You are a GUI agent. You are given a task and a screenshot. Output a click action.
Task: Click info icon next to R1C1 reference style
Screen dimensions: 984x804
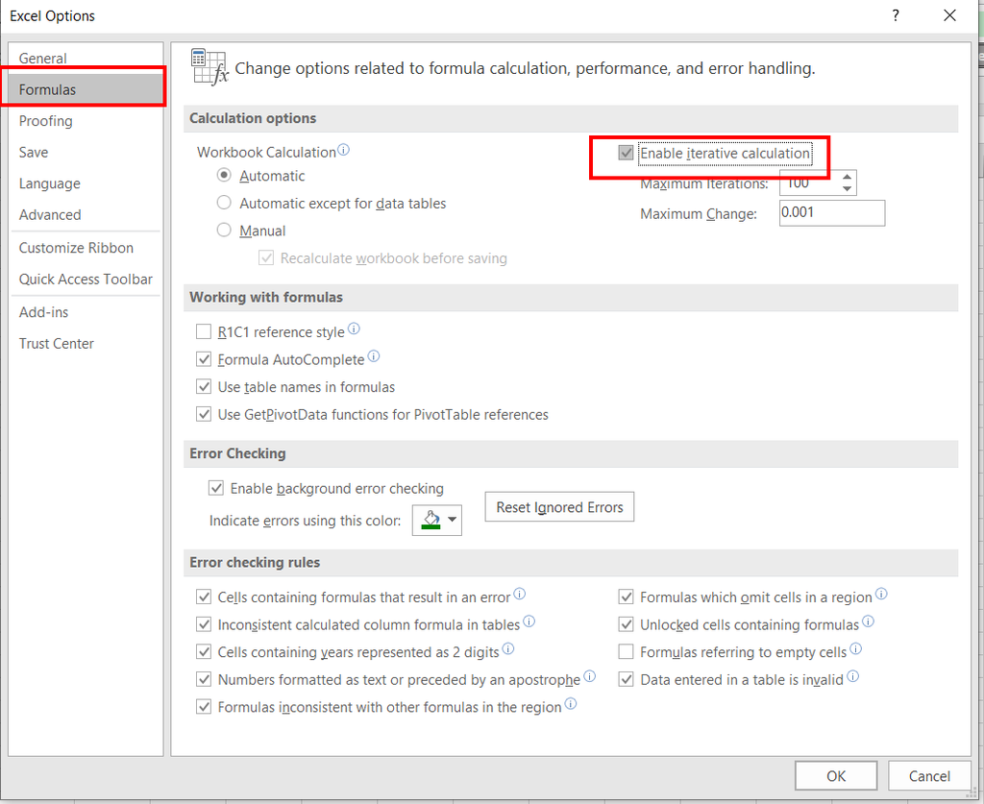pos(354,329)
